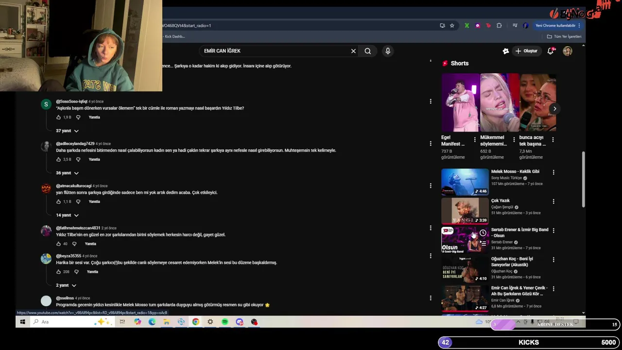Expand the 14 yanıt replies
The image size is (622, 350).
(x=67, y=215)
